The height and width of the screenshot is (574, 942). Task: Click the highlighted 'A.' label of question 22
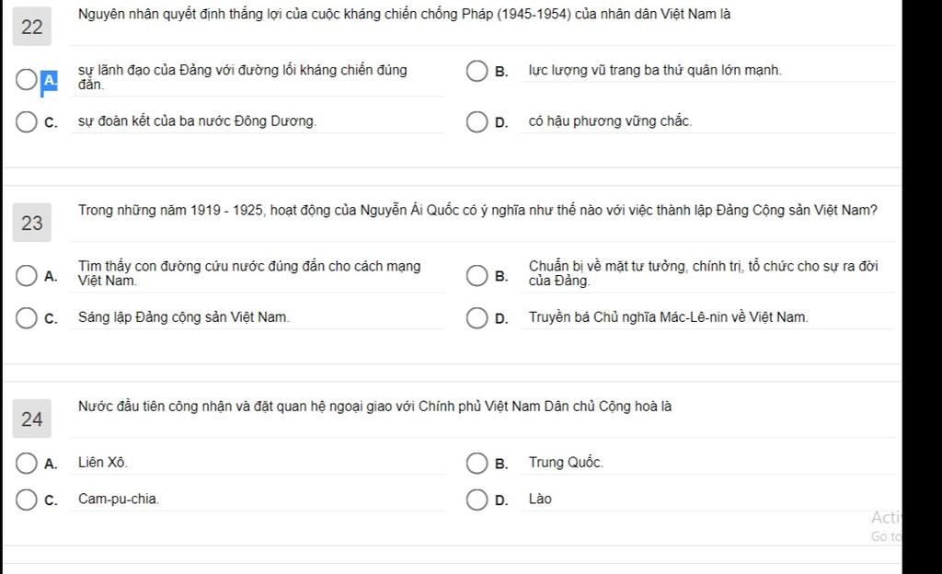click(50, 80)
